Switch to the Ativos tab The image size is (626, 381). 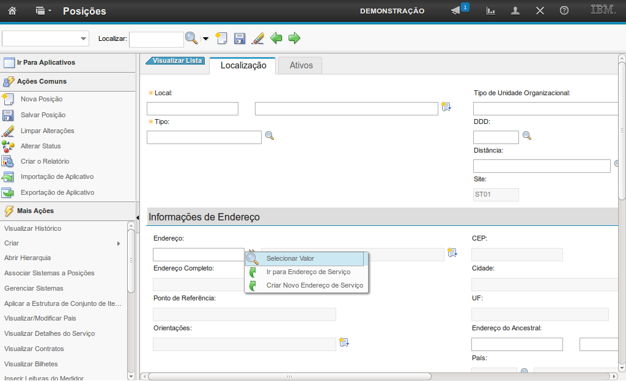pos(301,65)
